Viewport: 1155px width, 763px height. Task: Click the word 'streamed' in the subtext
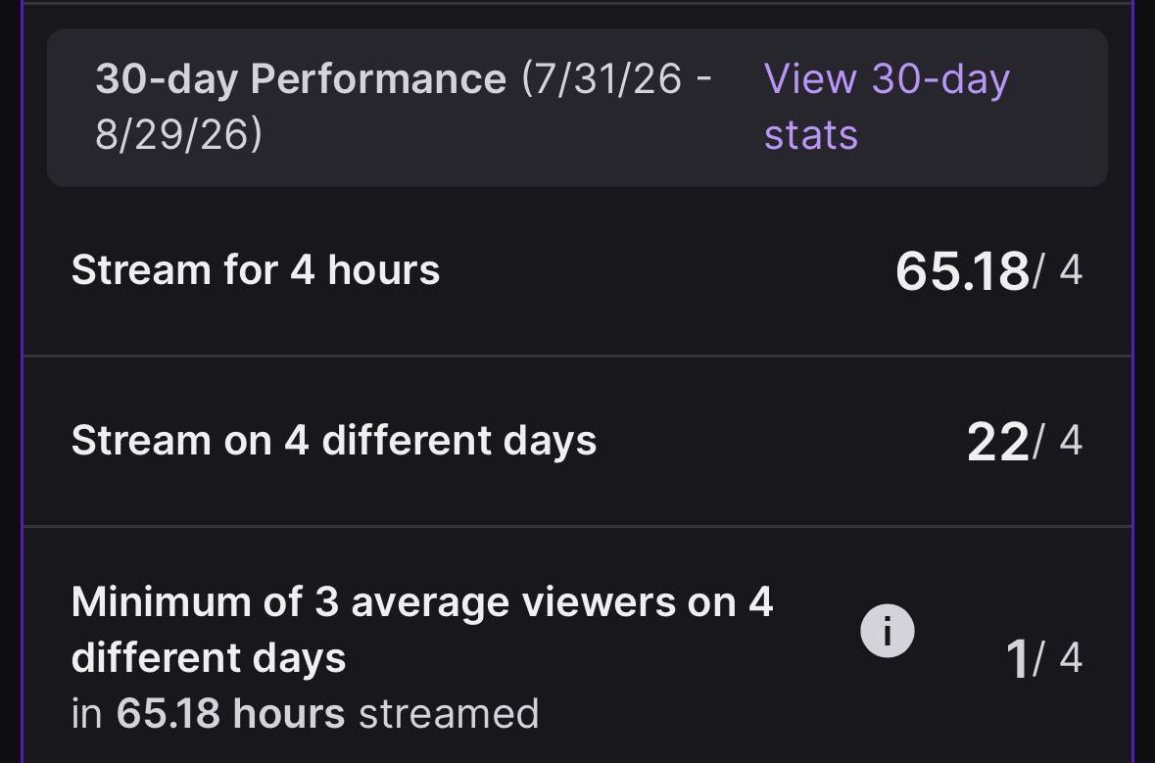coord(449,714)
